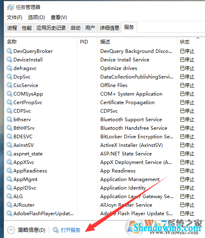Select the BDESVC service name
Image resolution: width=205 pixels, height=238 pixels.
23,137
